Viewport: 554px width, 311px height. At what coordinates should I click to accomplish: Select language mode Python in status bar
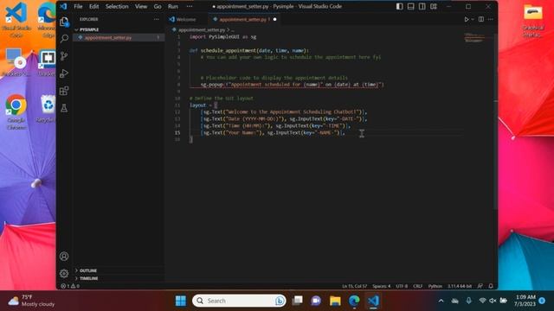click(x=435, y=286)
